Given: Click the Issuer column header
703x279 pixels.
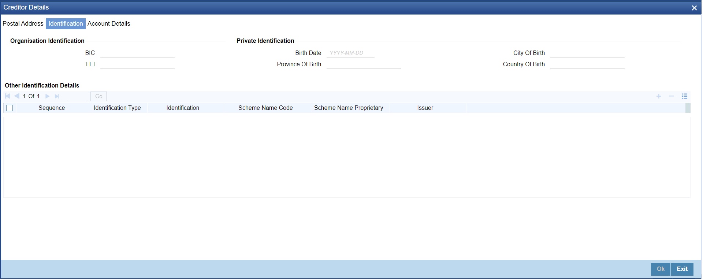Looking at the screenshot, I should (425, 108).
